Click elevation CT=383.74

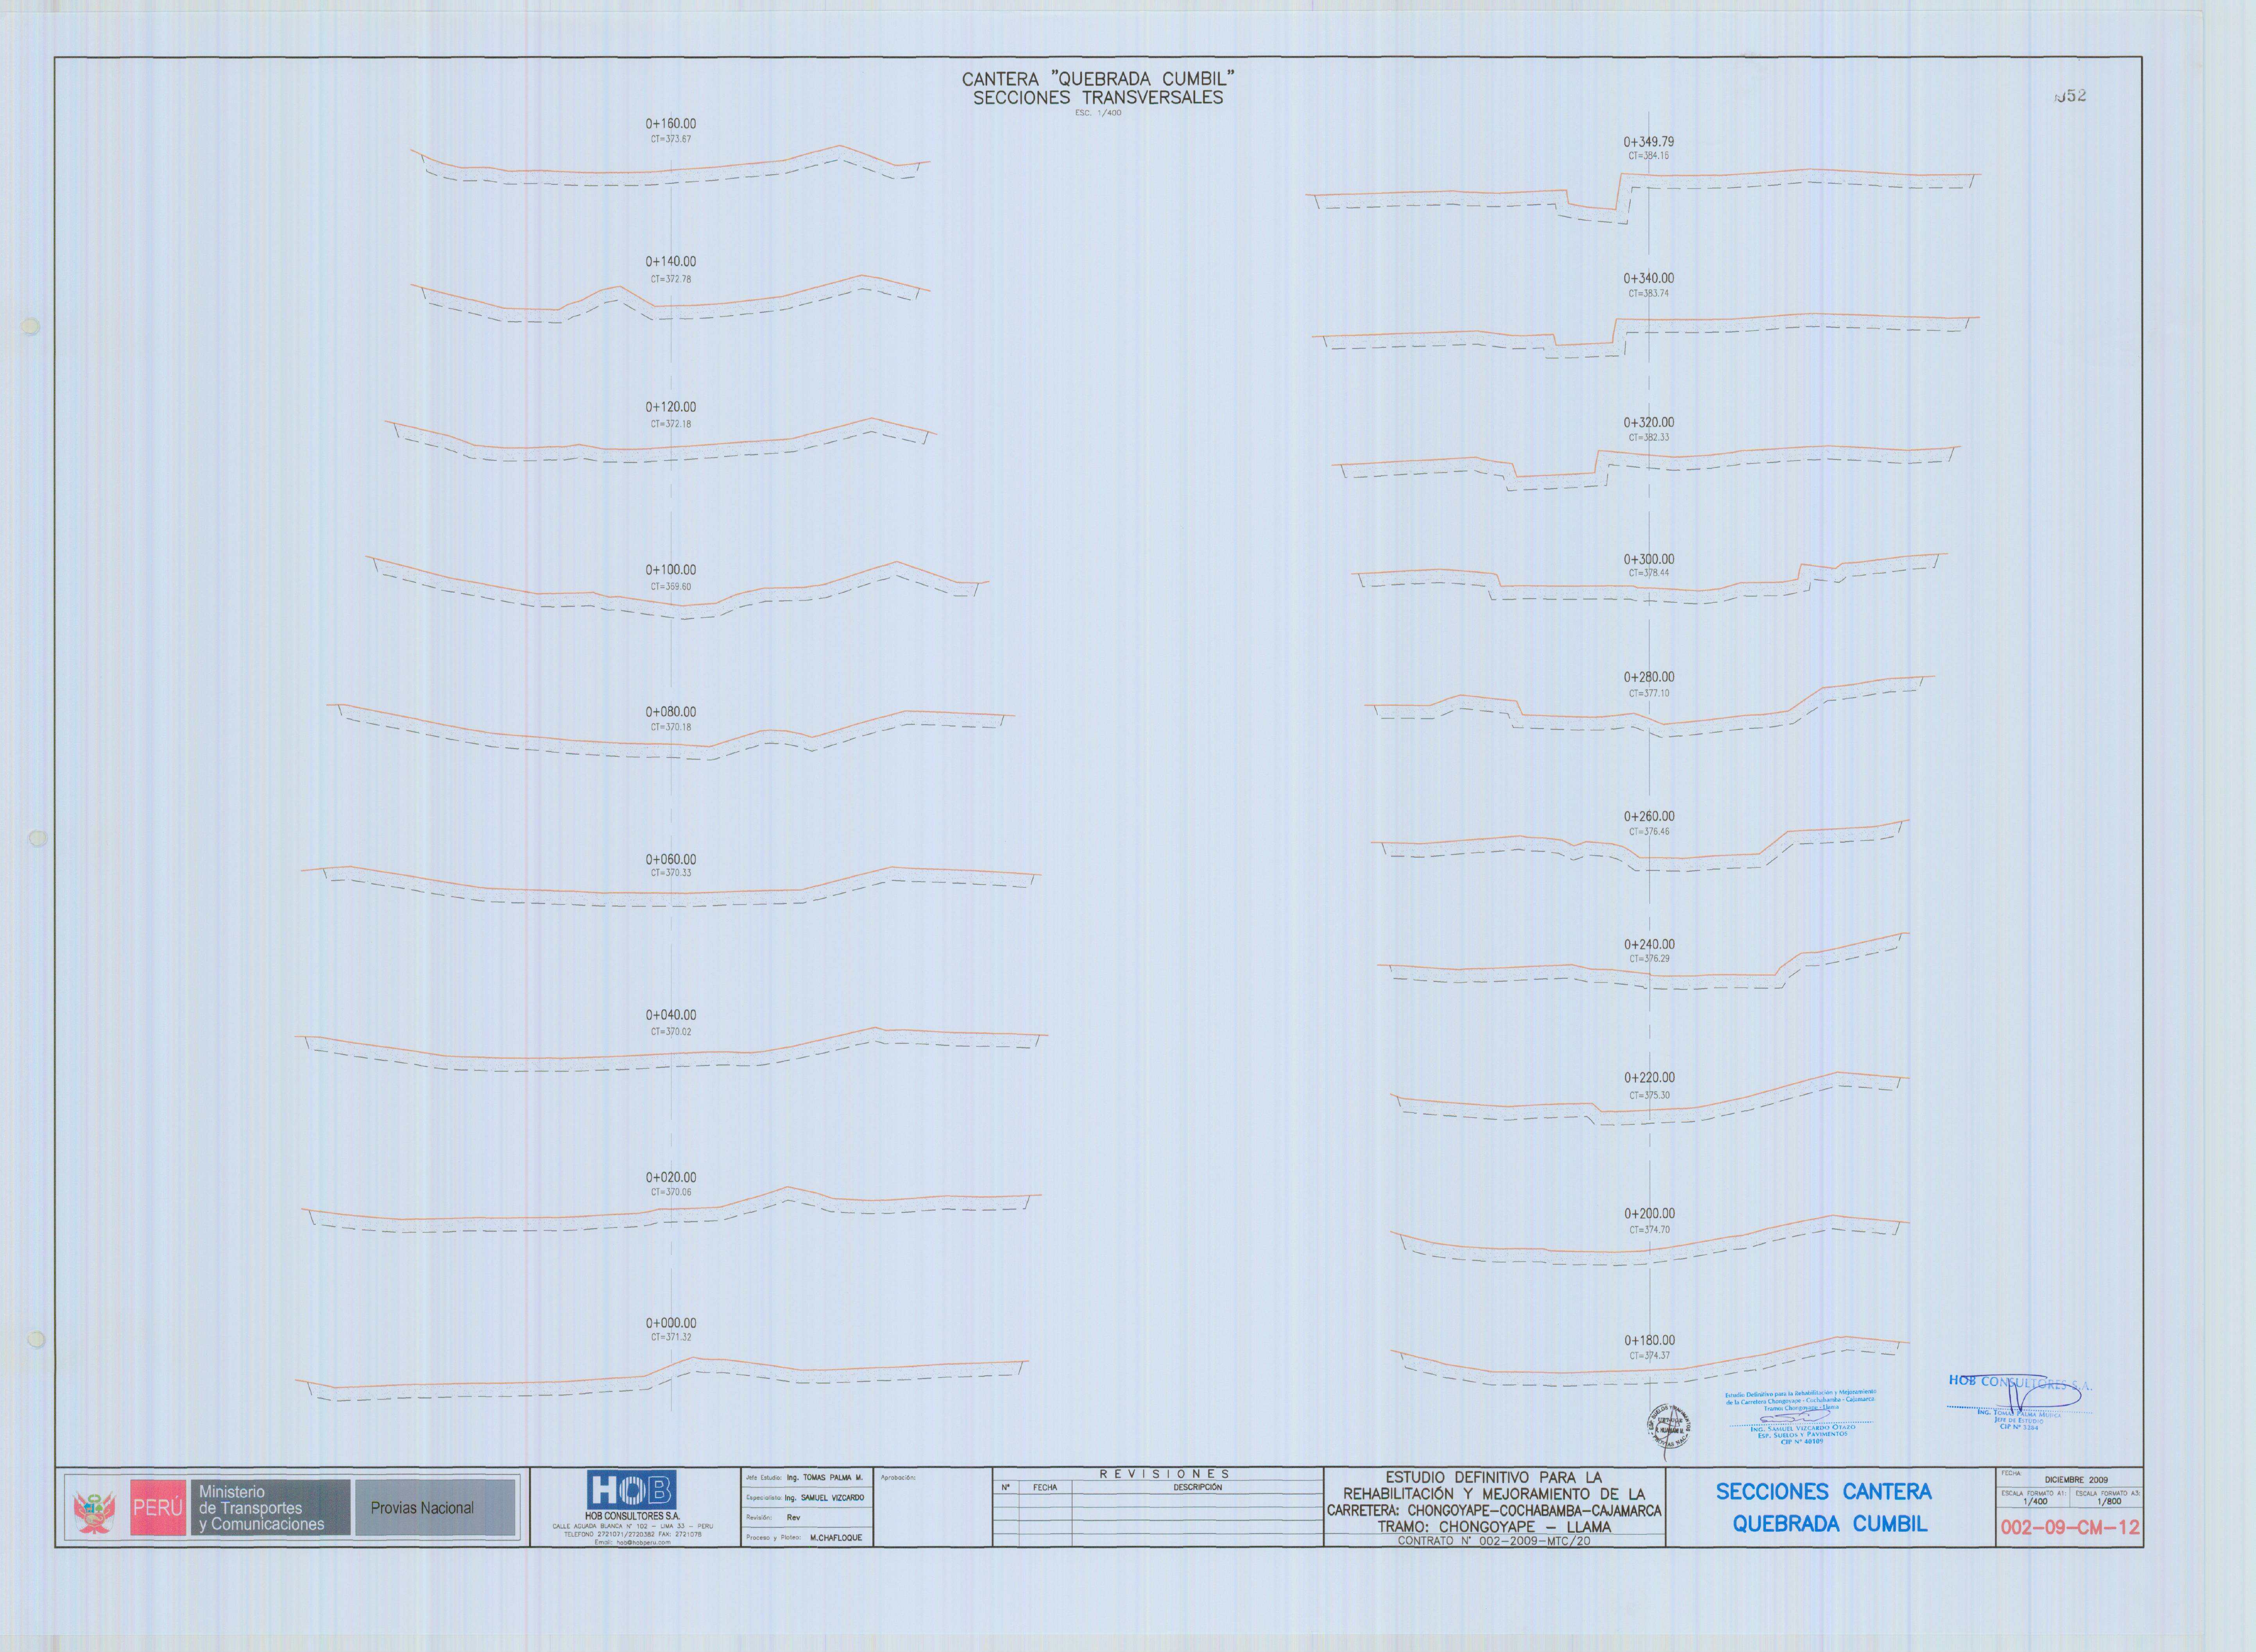point(1648,294)
